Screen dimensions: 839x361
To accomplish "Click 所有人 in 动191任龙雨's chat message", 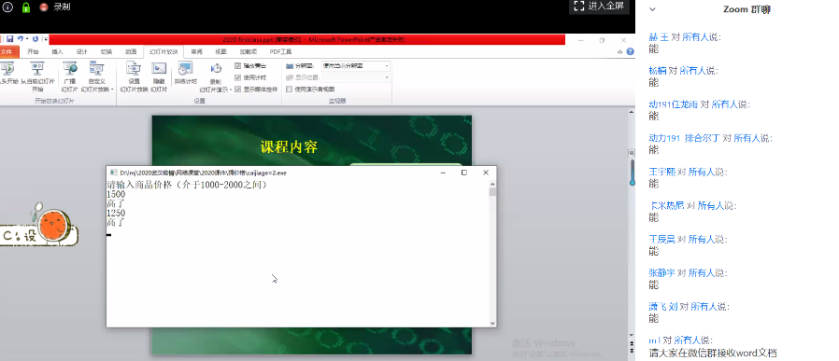I will coord(724,104).
